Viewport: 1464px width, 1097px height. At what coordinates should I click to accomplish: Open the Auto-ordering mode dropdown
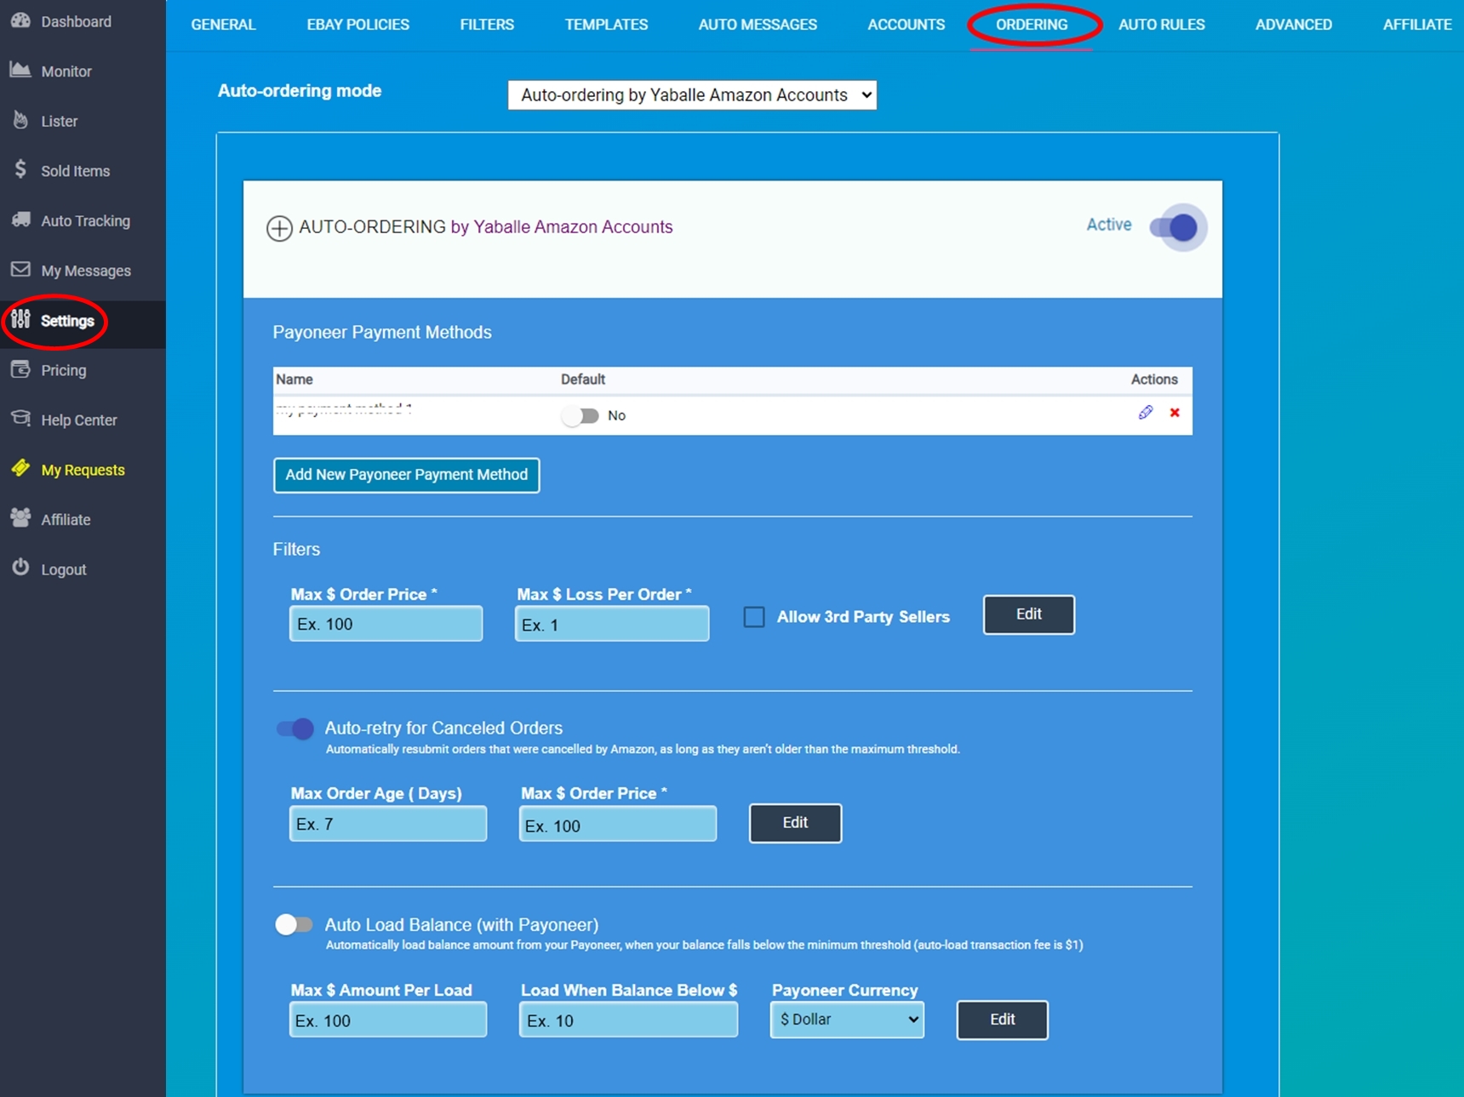(x=692, y=95)
